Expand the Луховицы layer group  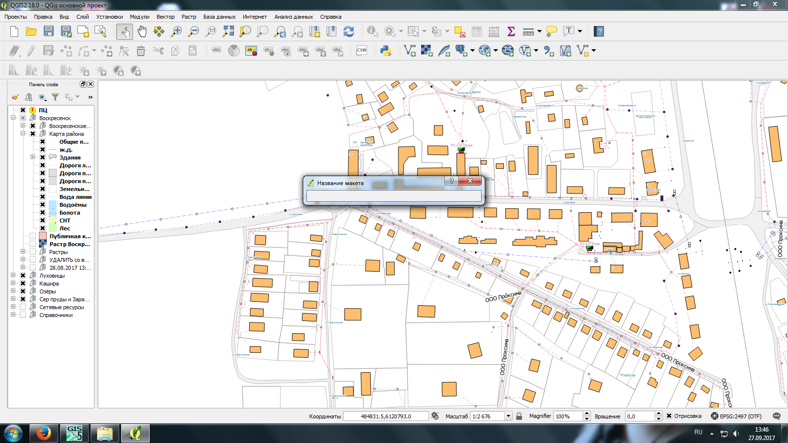click(13, 276)
